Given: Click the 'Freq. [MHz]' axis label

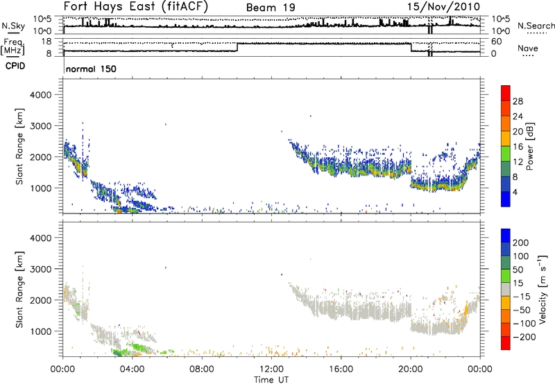Looking at the screenshot, I should (x=13, y=48).
